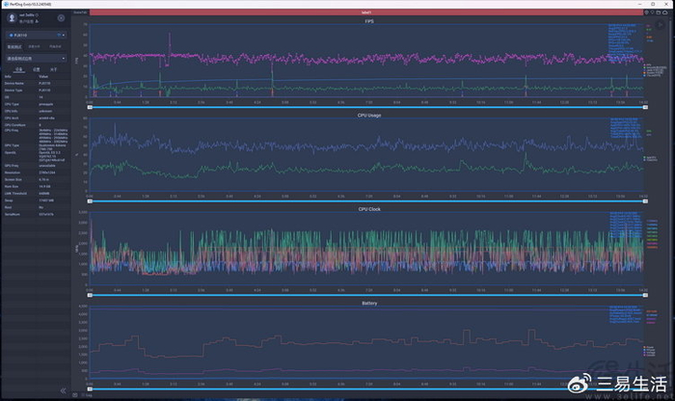The height and width of the screenshot is (401, 675).
Task: Open settings gear beside the username
Action: click(x=62, y=17)
